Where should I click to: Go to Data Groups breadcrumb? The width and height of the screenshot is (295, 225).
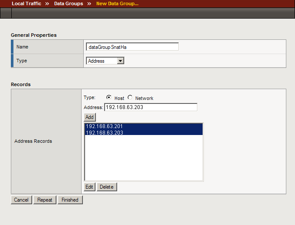click(68, 3)
